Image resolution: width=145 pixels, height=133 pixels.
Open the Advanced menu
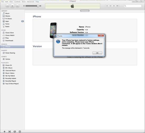[x=30, y=2]
